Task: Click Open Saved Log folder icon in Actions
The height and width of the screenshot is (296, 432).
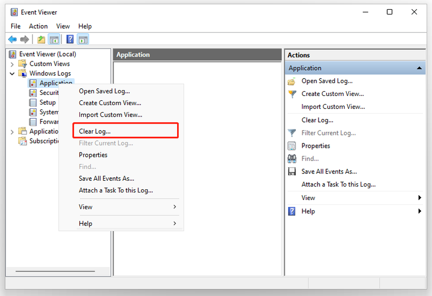Action: click(x=292, y=81)
